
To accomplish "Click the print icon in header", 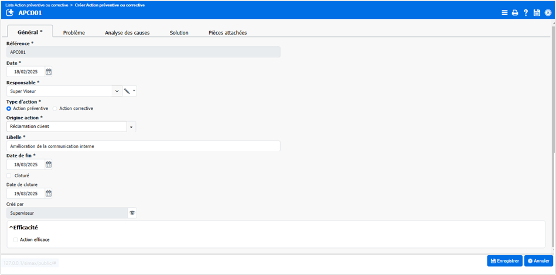I will 515,12.
